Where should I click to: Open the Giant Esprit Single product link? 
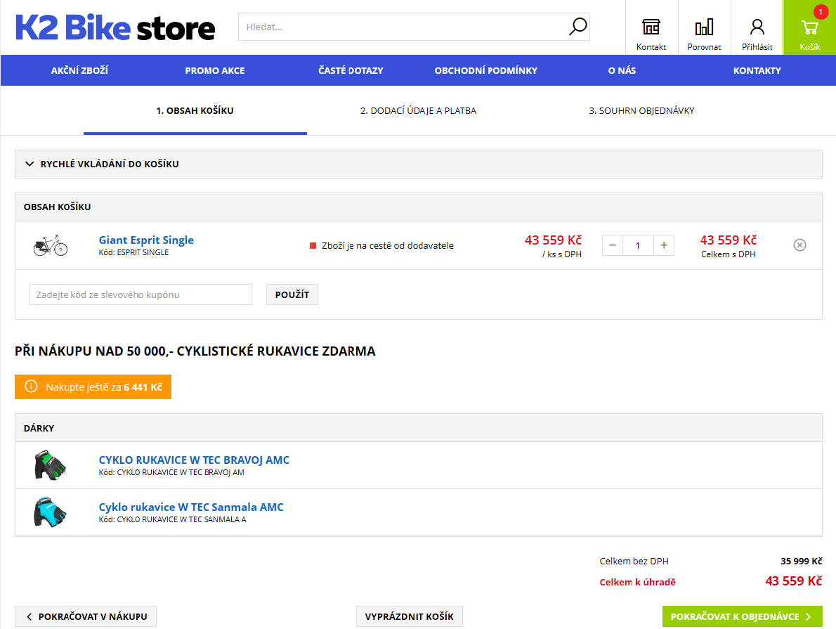146,240
